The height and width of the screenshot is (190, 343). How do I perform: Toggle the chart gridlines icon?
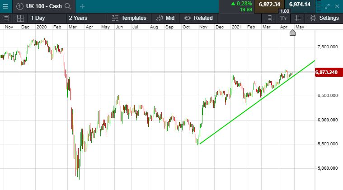pyautogui.click(x=298, y=18)
